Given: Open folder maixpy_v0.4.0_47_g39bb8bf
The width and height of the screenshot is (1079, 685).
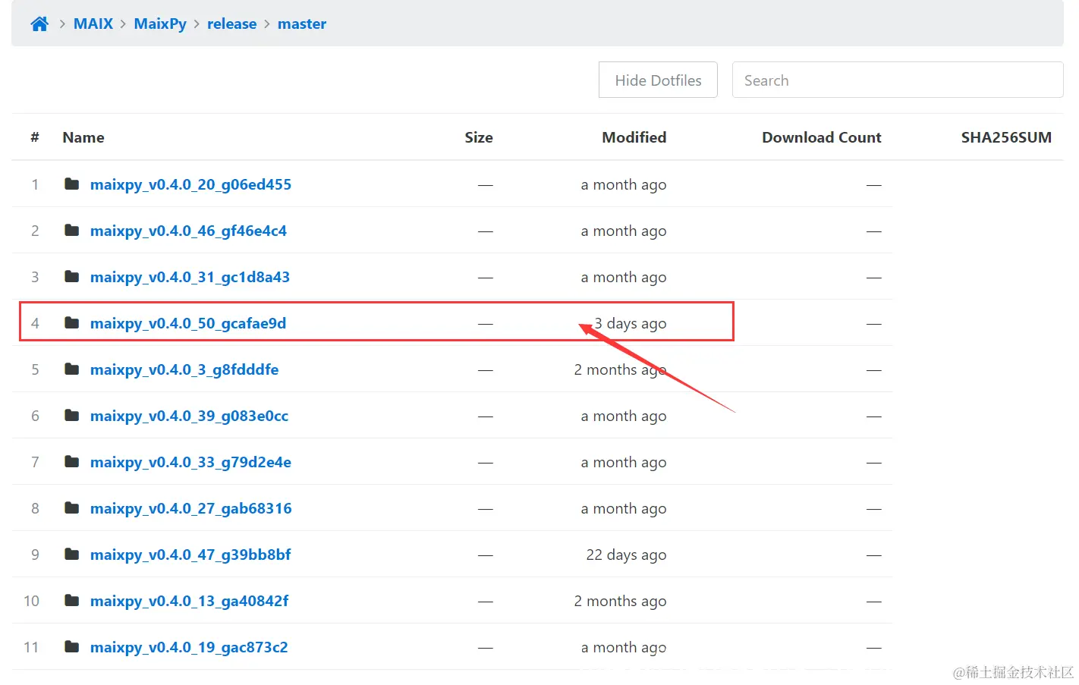Looking at the screenshot, I should coord(190,555).
